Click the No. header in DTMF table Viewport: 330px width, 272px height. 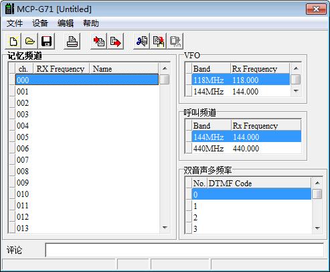(199, 184)
